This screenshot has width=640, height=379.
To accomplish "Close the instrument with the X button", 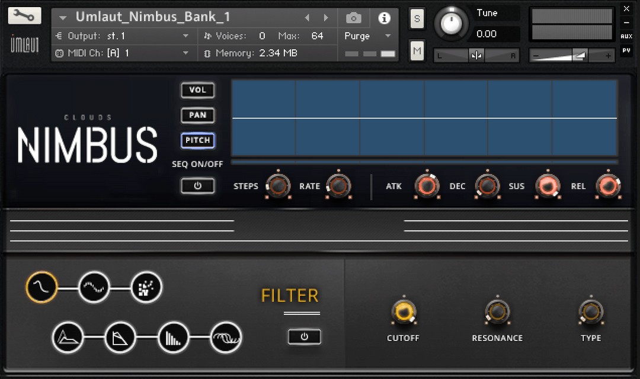I will pyautogui.click(x=626, y=8).
